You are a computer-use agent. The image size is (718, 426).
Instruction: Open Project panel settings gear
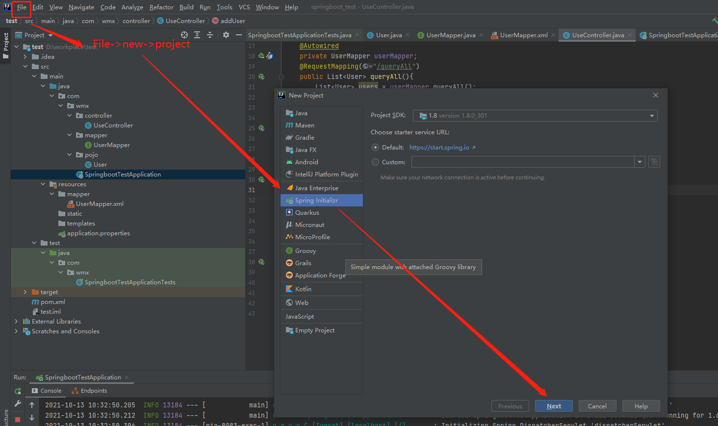226,35
